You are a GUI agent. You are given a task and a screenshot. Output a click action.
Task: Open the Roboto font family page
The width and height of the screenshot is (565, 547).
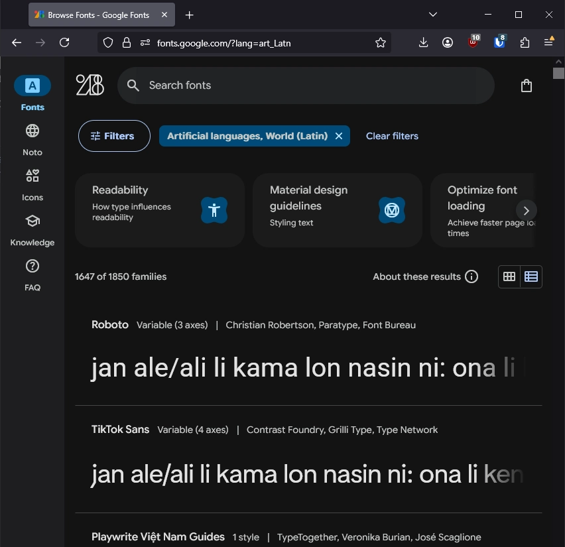pyautogui.click(x=109, y=325)
